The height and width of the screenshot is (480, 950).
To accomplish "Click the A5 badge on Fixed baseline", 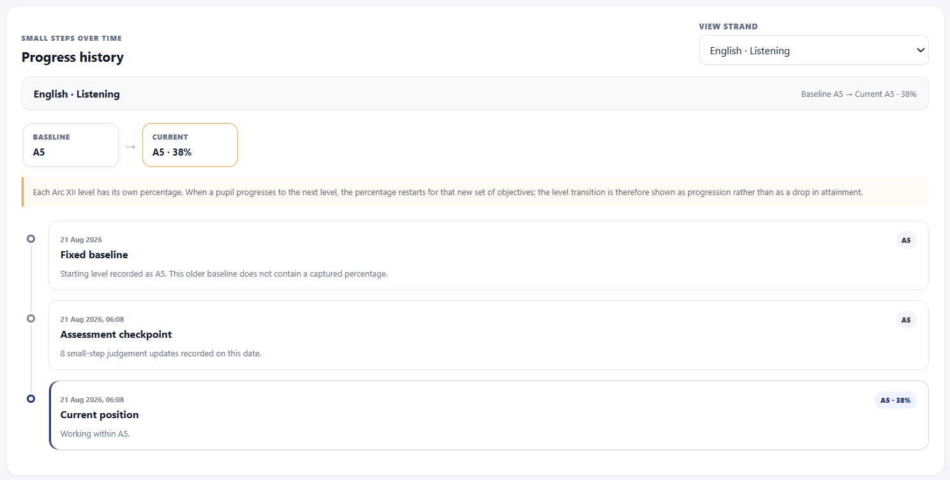I will [906, 240].
